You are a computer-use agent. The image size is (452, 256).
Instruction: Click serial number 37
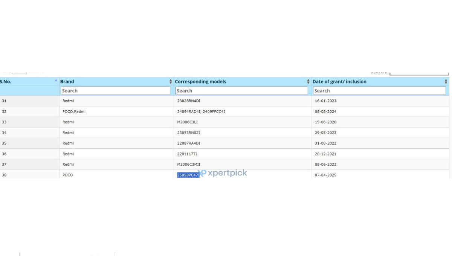tap(4, 164)
